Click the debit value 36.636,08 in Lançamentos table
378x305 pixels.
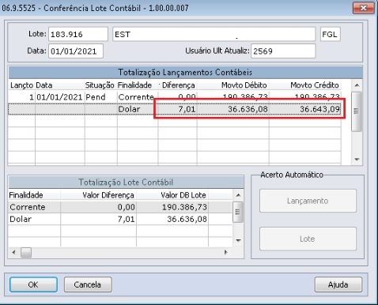(248, 109)
